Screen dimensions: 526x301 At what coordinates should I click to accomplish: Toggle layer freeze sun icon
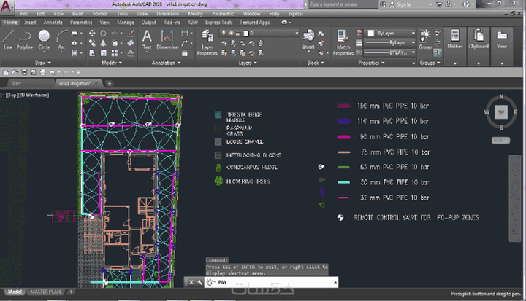(x=231, y=33)
